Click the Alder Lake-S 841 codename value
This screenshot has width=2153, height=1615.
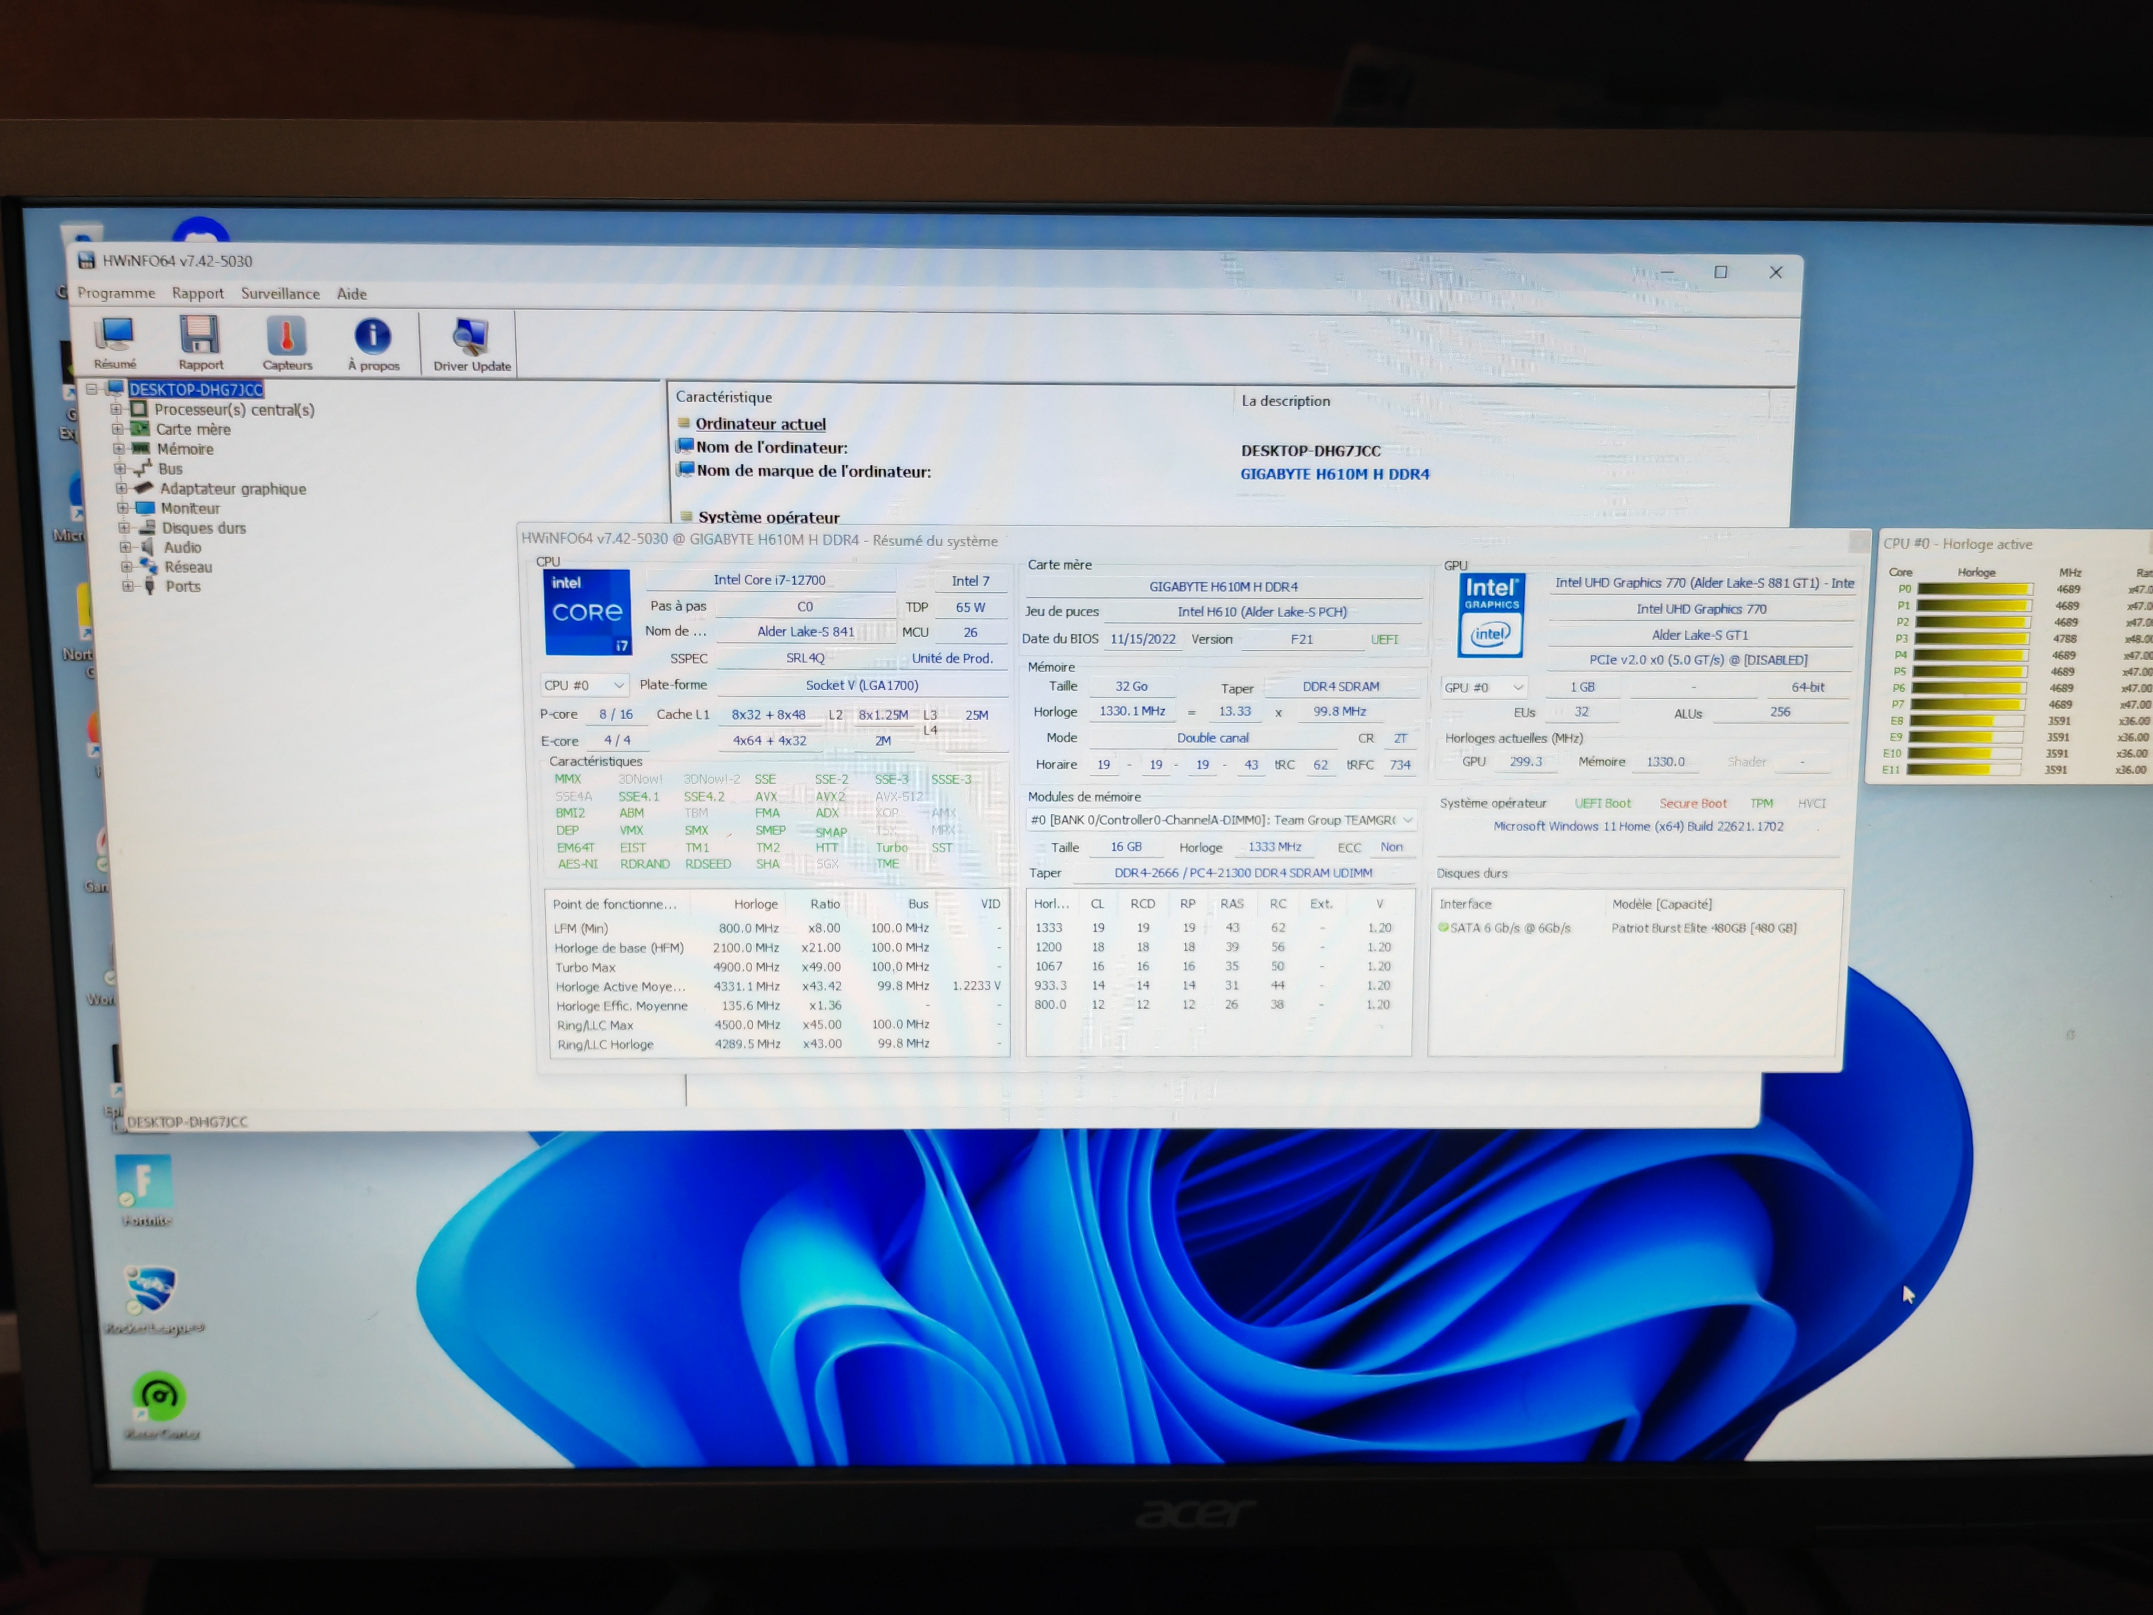point(806,632)
